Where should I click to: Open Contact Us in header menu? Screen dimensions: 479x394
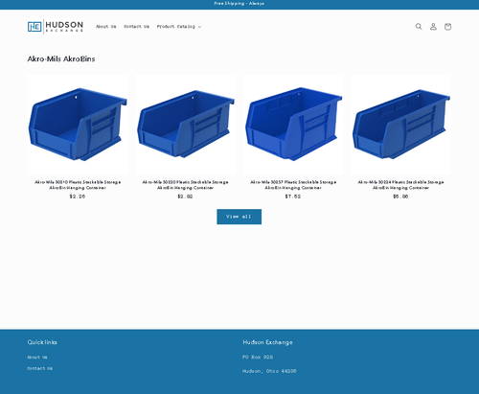[x=136, y=27]
